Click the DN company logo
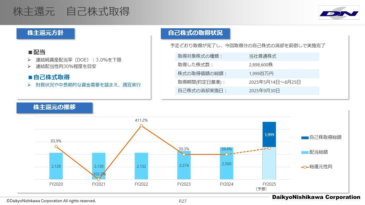This screenshot has width=365, height=205. coord(339,13)
